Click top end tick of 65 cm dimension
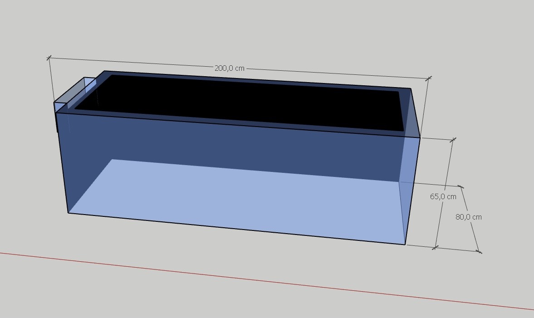 coord(452,140)
